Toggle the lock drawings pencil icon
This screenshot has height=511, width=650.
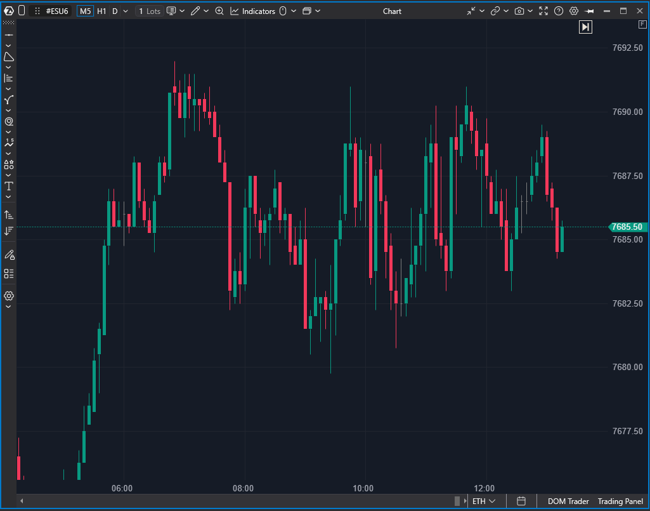[9, 255]
